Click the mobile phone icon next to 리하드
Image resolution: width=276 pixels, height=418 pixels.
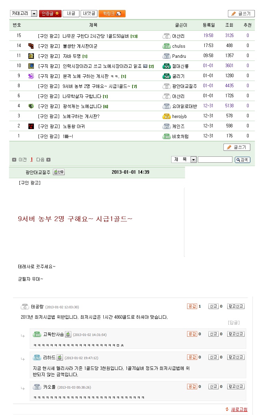pos(59,357)
